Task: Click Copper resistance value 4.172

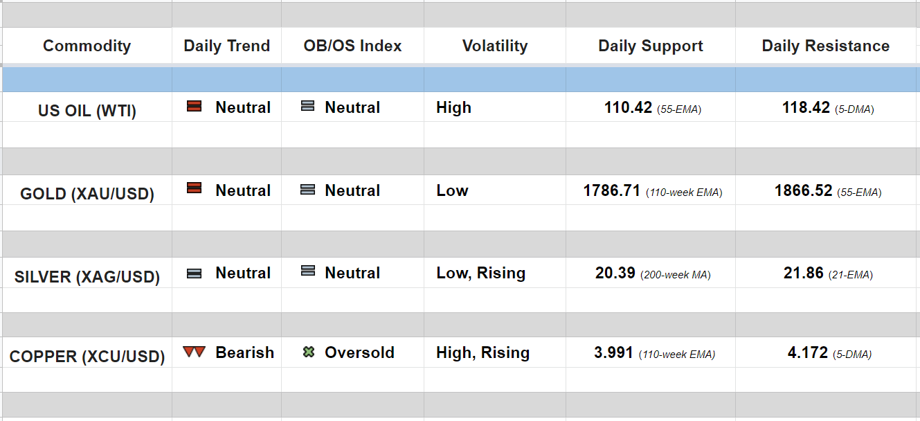Action: click(807, 352)
